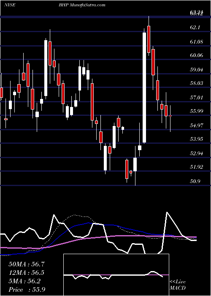Select the 54.97 price level label

point(197,125)
